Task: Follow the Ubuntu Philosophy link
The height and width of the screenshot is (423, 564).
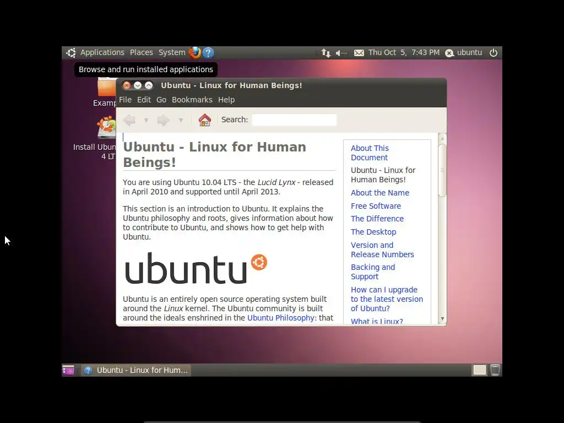Action: coord(280,318)
